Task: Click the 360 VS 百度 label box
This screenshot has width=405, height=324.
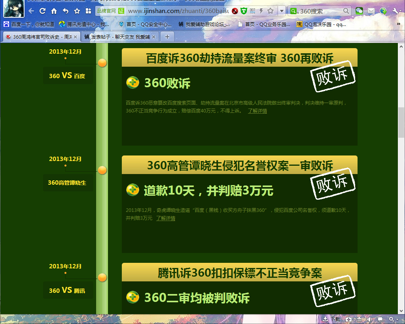Action: tap(68, 75)
